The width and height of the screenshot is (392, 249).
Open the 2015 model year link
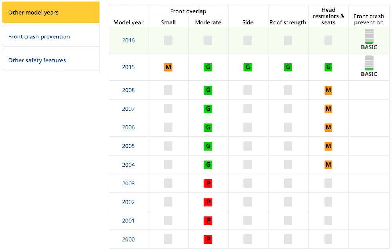click(x=129, y=67)
